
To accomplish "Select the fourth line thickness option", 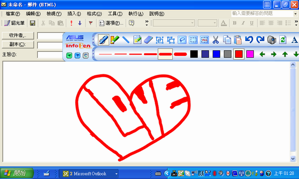I will [x=150, y=54].
